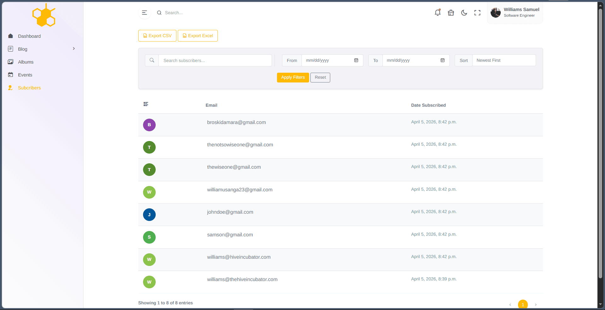Click the Albums picture icon
The image size is (605, 310).
pyautogui.click(x=10, y=62)
